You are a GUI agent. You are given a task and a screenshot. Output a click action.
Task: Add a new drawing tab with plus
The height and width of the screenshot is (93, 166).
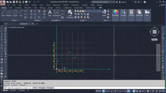[x=37, y=24]
